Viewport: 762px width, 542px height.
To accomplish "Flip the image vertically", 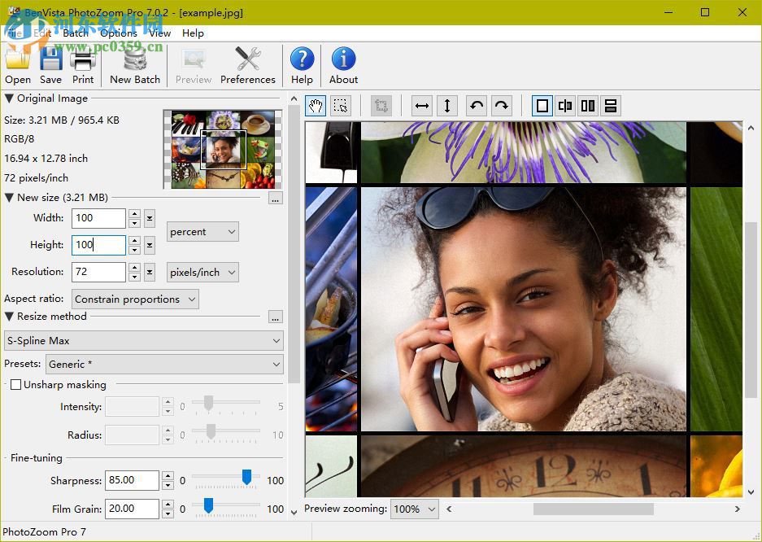I will pyautogui.click(x=446, y=105).
